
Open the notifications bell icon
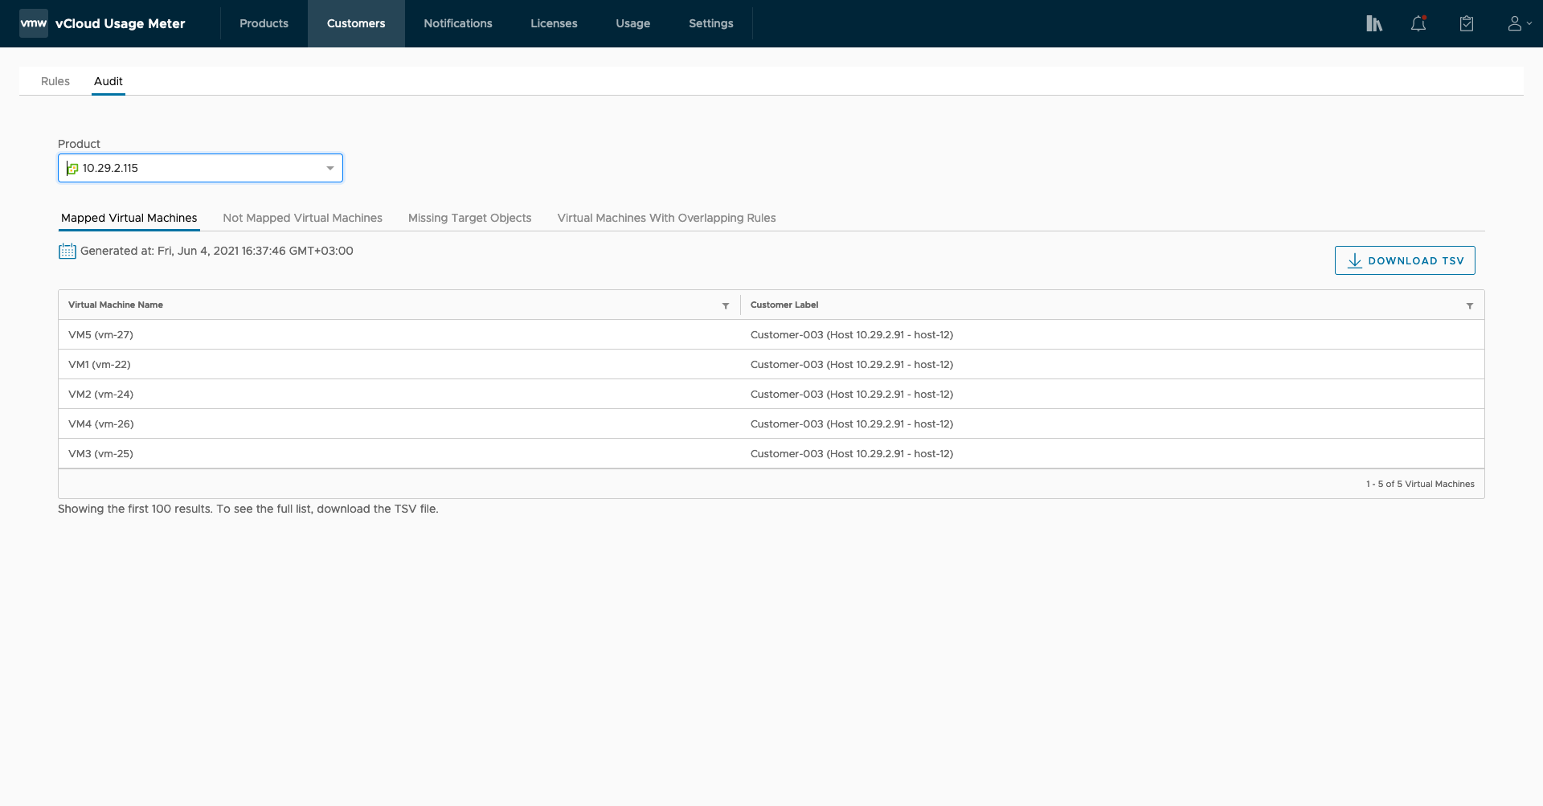1418,24
